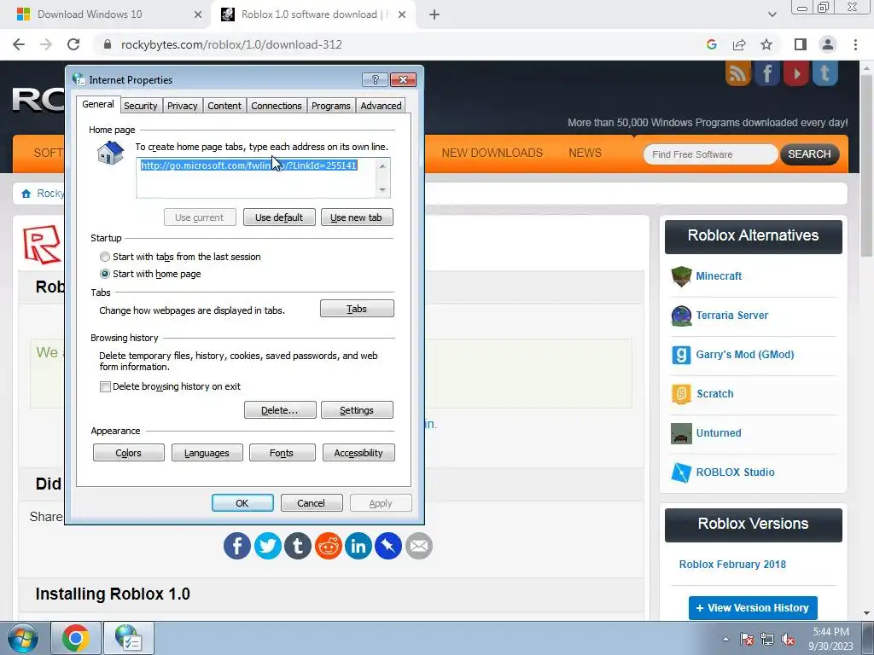Switch to the Content tab

[x=224, y=106]
